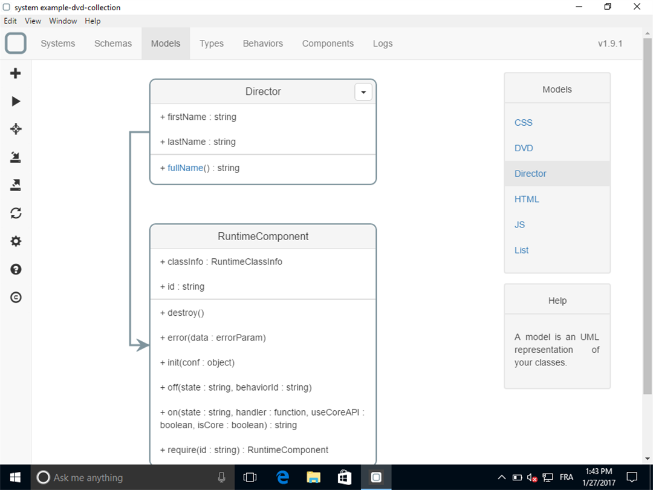
Task: Show hidden tray icons chevron
Action: (x=502, y=477)
